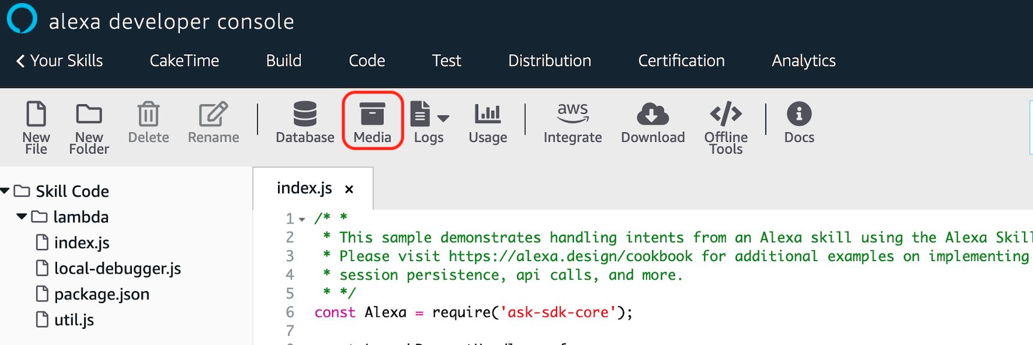1033x345 pixels.
Task: Collapse the lambda folder
Action: coord(22,217)
